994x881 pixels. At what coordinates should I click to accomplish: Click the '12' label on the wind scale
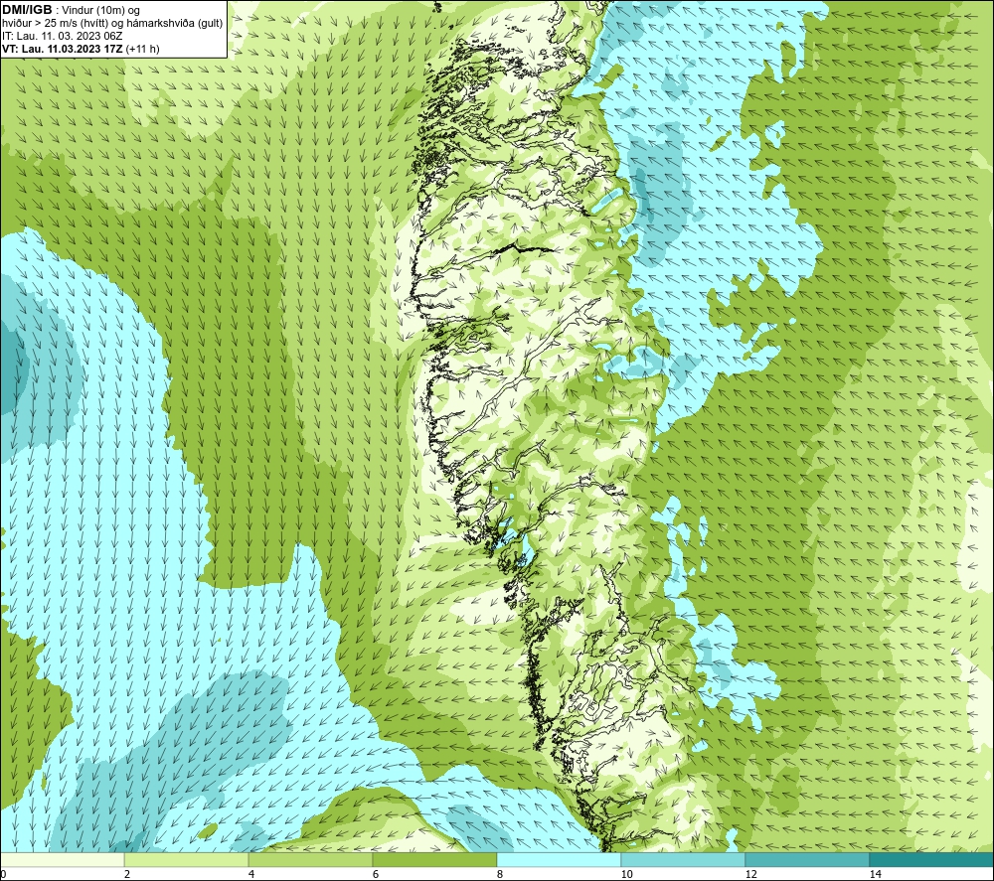pos(750,874)
